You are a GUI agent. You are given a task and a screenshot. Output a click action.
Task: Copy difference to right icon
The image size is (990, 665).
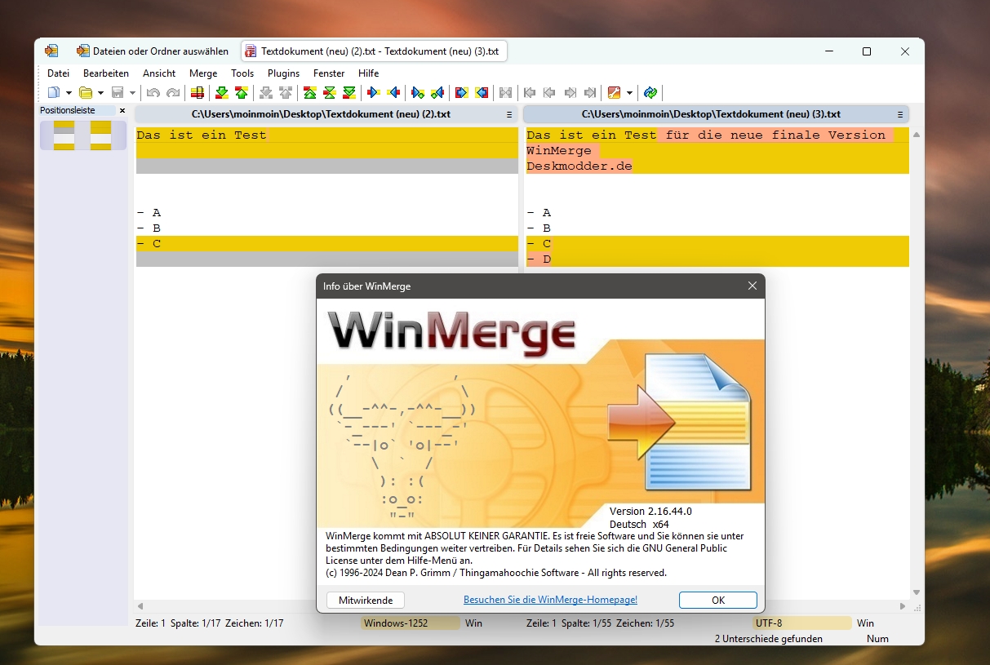pyautogui.click(x=373, y=93)
